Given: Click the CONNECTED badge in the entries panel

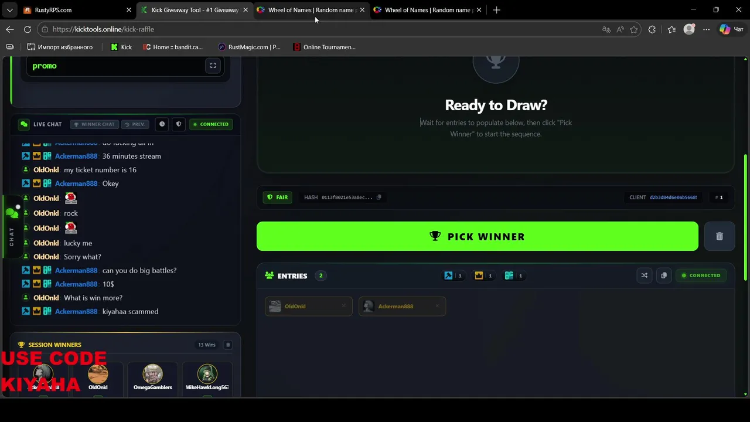Looking at the screenshot, I should pyautogui.click(x=701, y=275).
